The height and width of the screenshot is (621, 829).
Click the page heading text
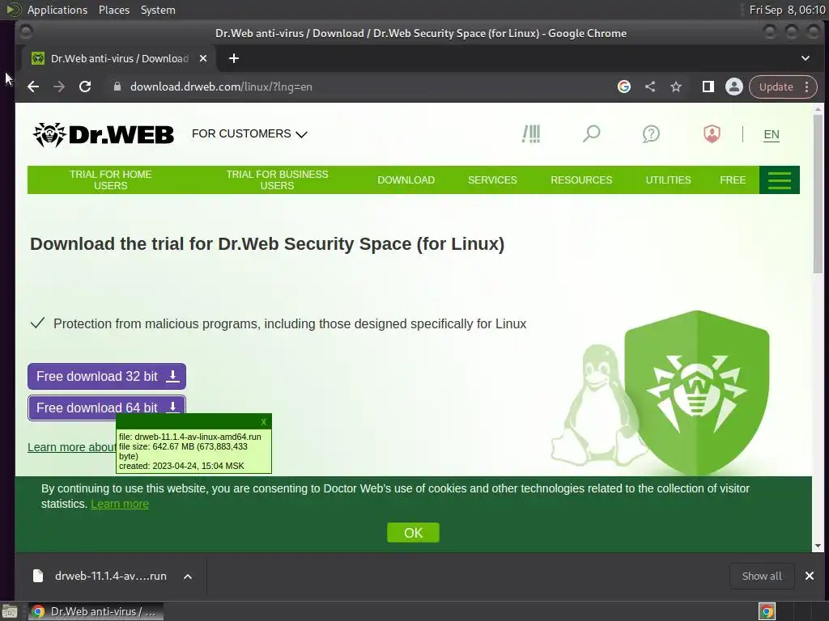pyautogui.click(x=267, y=244)
